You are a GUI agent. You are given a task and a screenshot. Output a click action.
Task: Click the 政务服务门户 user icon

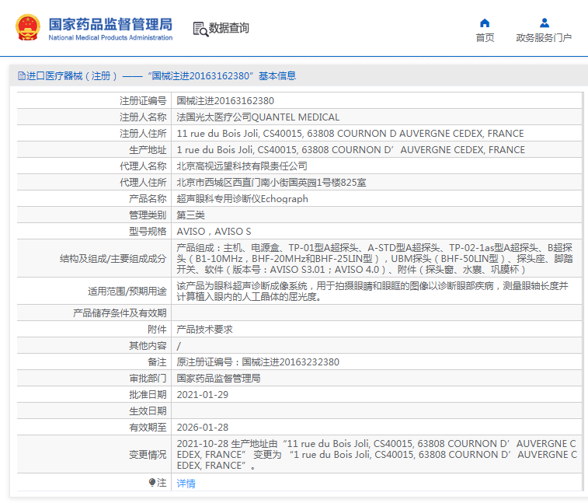point(545,23)
